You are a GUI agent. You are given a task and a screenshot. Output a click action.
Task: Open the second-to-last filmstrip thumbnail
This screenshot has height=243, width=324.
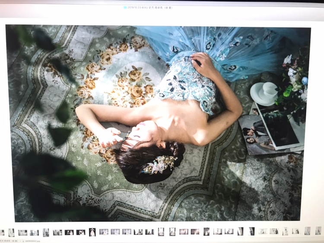(x=307, y=231)
